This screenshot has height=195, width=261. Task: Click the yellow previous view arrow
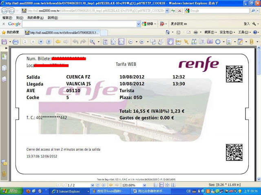coord(58,42)
